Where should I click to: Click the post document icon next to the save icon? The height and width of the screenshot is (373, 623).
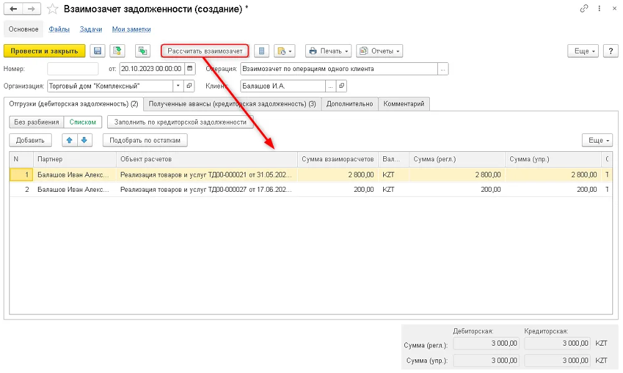(117, 51)
